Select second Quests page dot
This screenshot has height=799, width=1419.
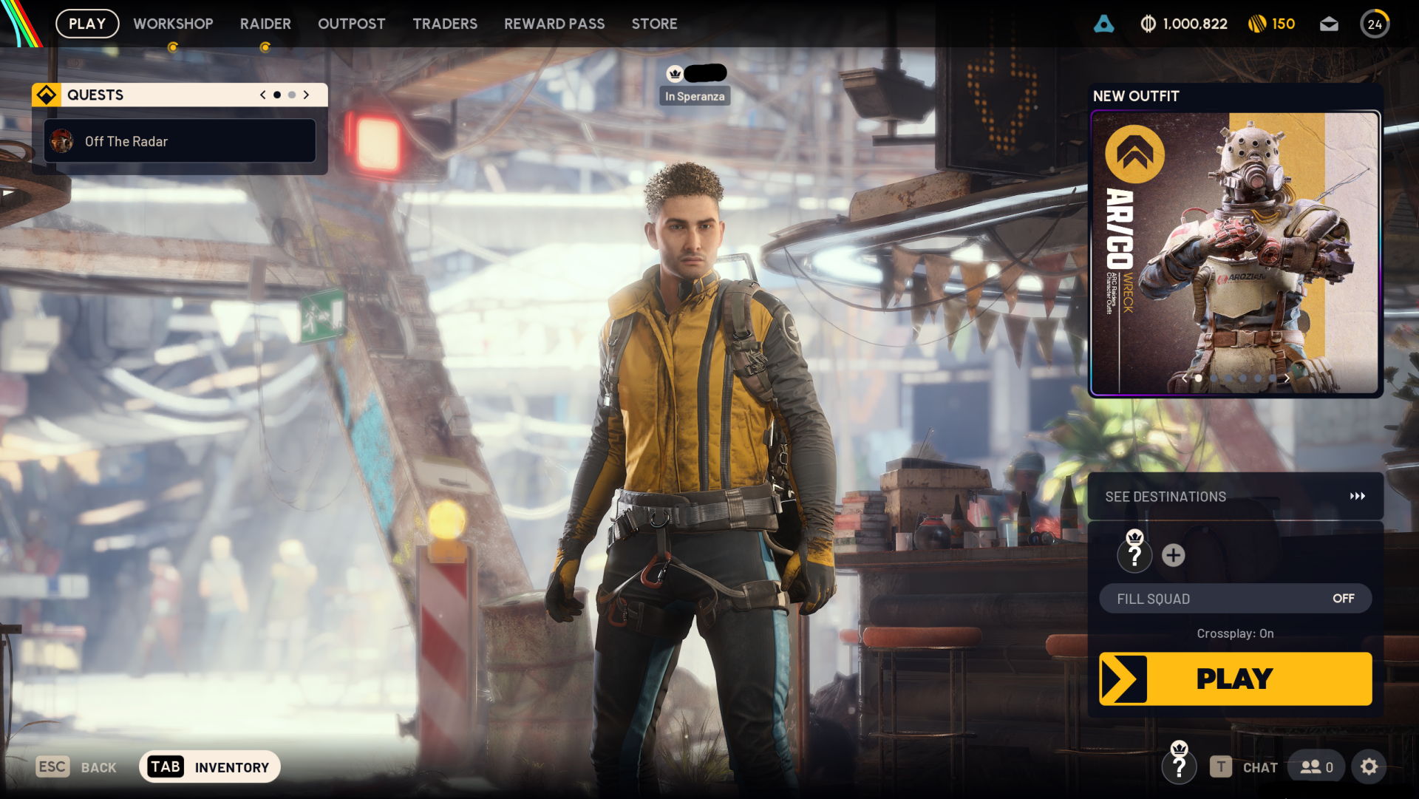coord(292,95)
